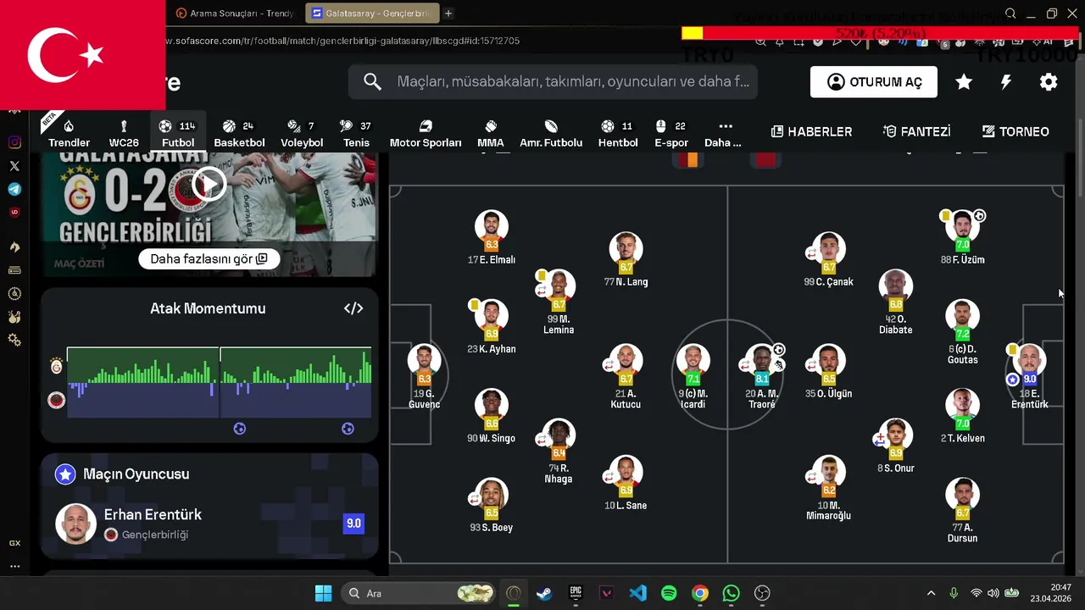
Task: Switch to Arama Sonuçları browser tab
Action: 234,14
